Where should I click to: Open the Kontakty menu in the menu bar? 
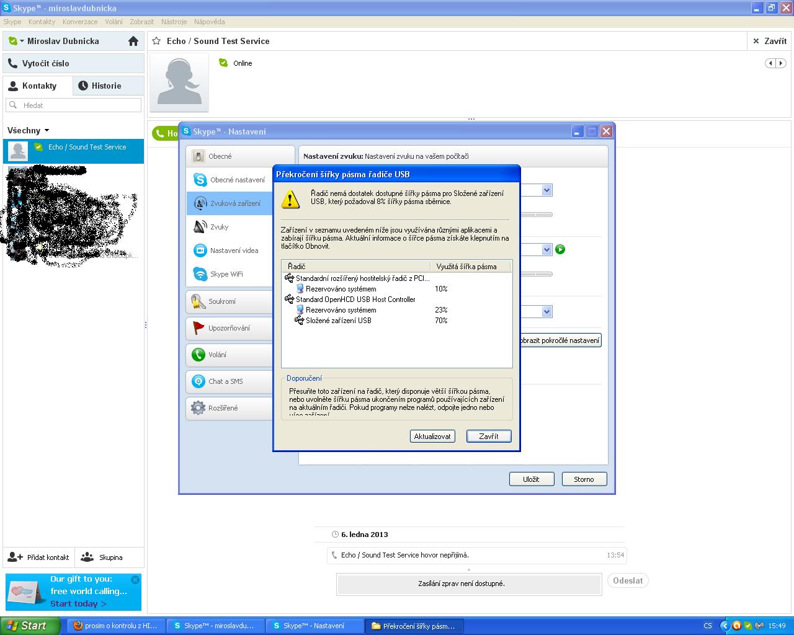[42, 22]
